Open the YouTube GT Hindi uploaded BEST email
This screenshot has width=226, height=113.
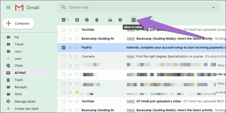[142, 101]
